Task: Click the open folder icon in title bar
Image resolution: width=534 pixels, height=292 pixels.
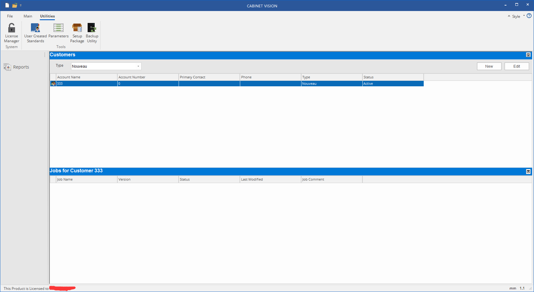Action: (x=14, y=5)
